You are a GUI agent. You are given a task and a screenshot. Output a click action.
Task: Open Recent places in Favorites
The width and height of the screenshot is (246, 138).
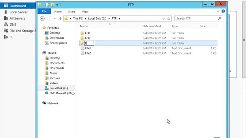[x=58, y=43]
